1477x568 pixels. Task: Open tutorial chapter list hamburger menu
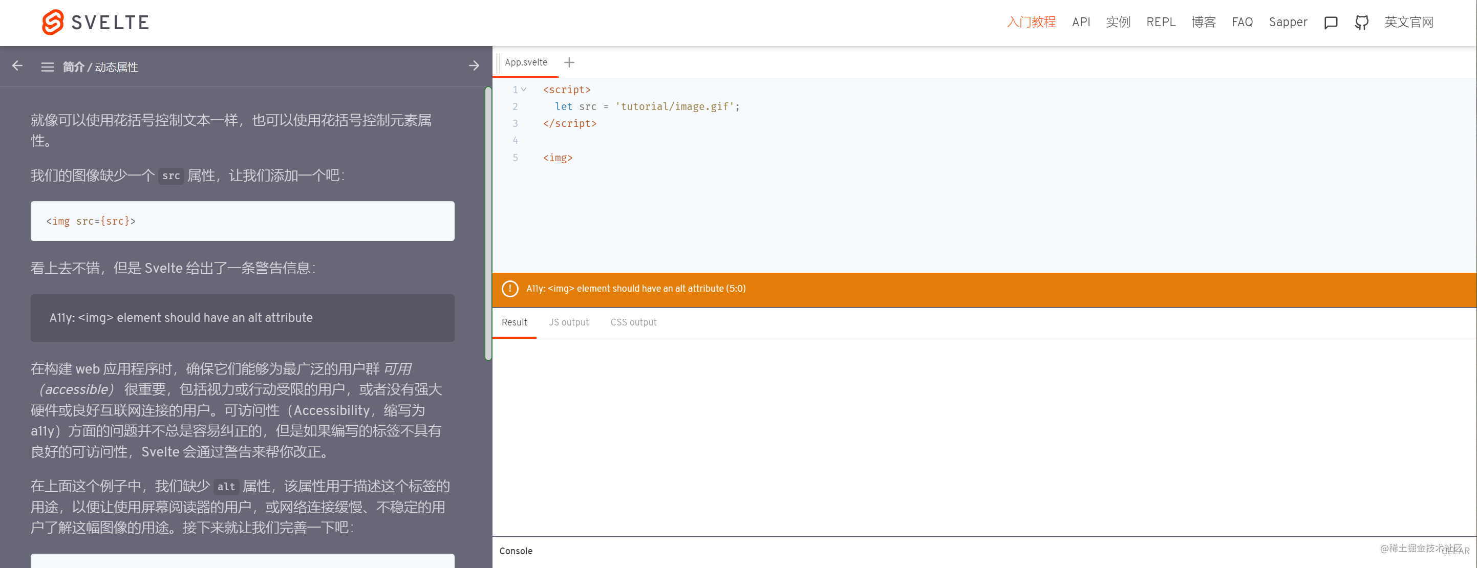[47, 67]
